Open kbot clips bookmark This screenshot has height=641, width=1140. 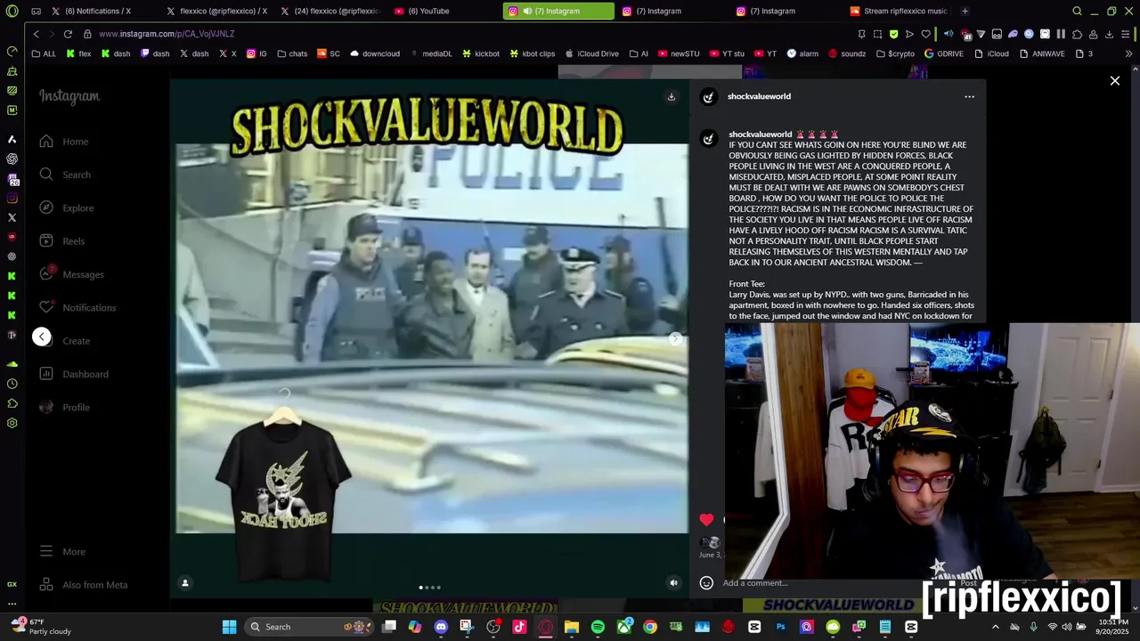[x=533, y=53]
